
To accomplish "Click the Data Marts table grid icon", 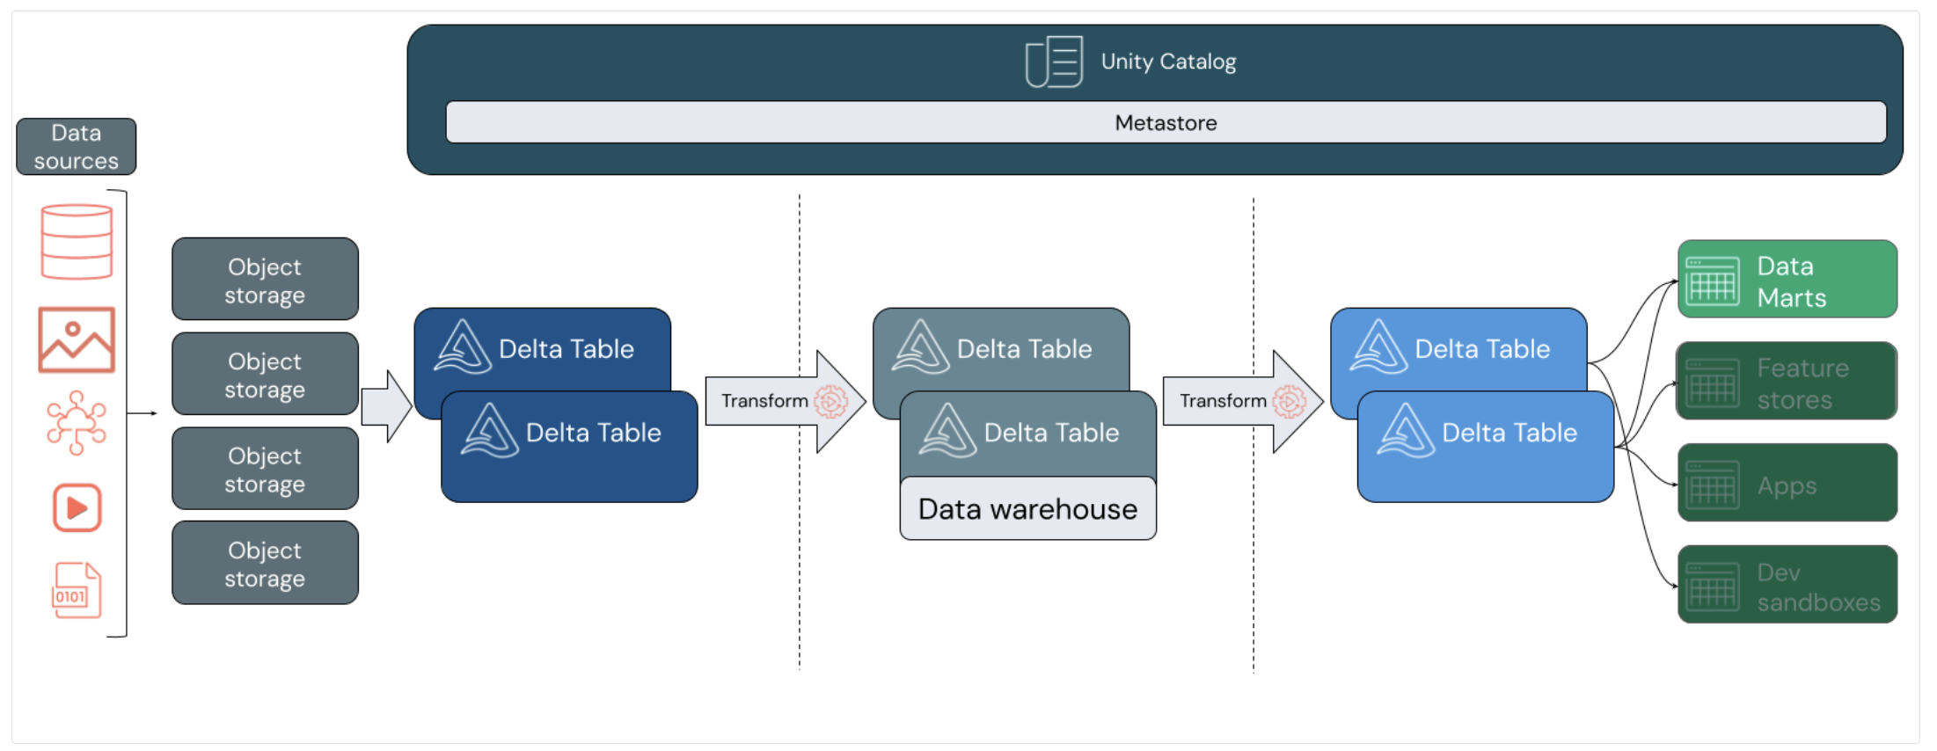I will 1712,281.
